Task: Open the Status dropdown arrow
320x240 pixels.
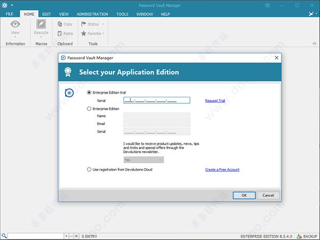Action: (x=103, y=24)
